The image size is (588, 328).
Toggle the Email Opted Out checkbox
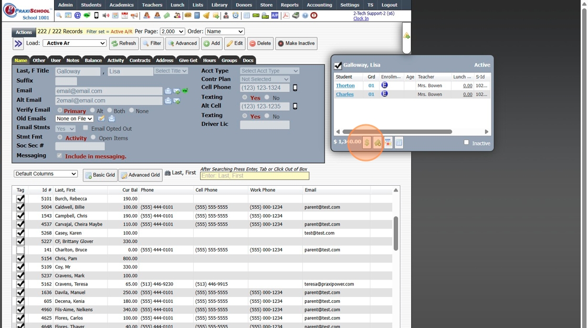86,128
